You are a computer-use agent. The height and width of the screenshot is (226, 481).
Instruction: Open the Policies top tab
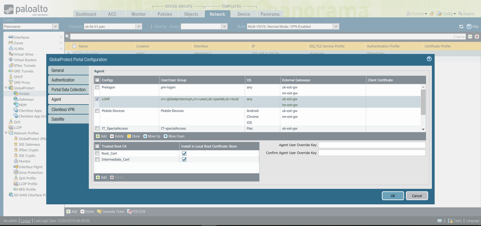click(x=165, y=14)
